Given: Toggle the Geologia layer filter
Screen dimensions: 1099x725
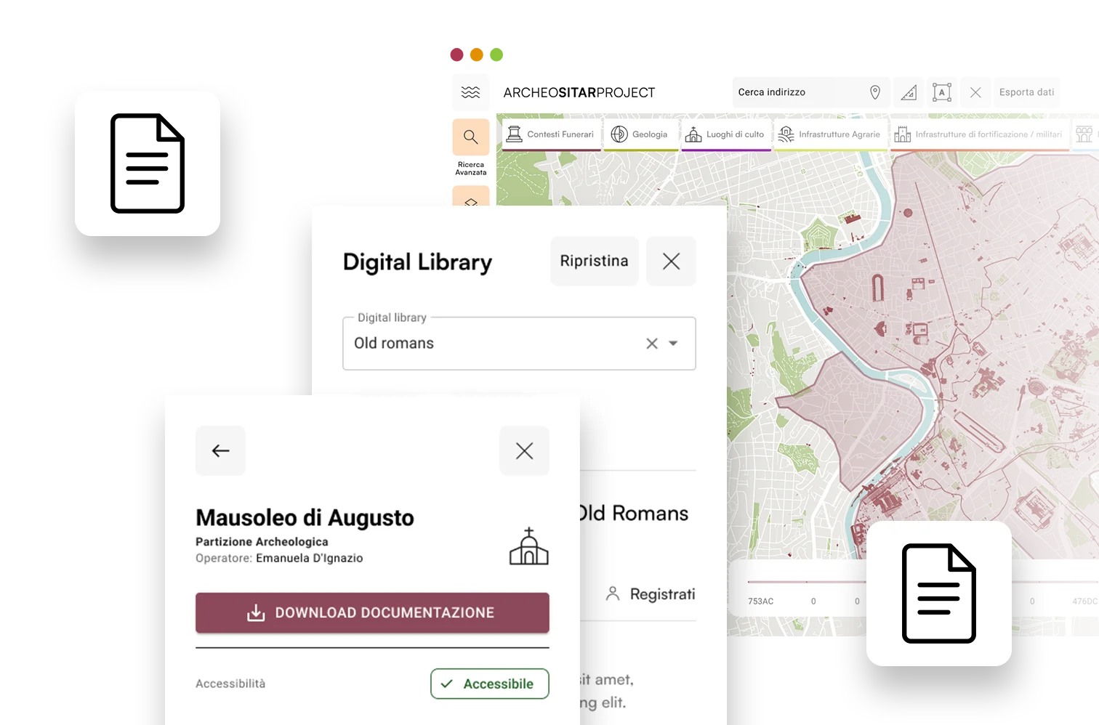Looking at the screenshot, I should 640,134.
